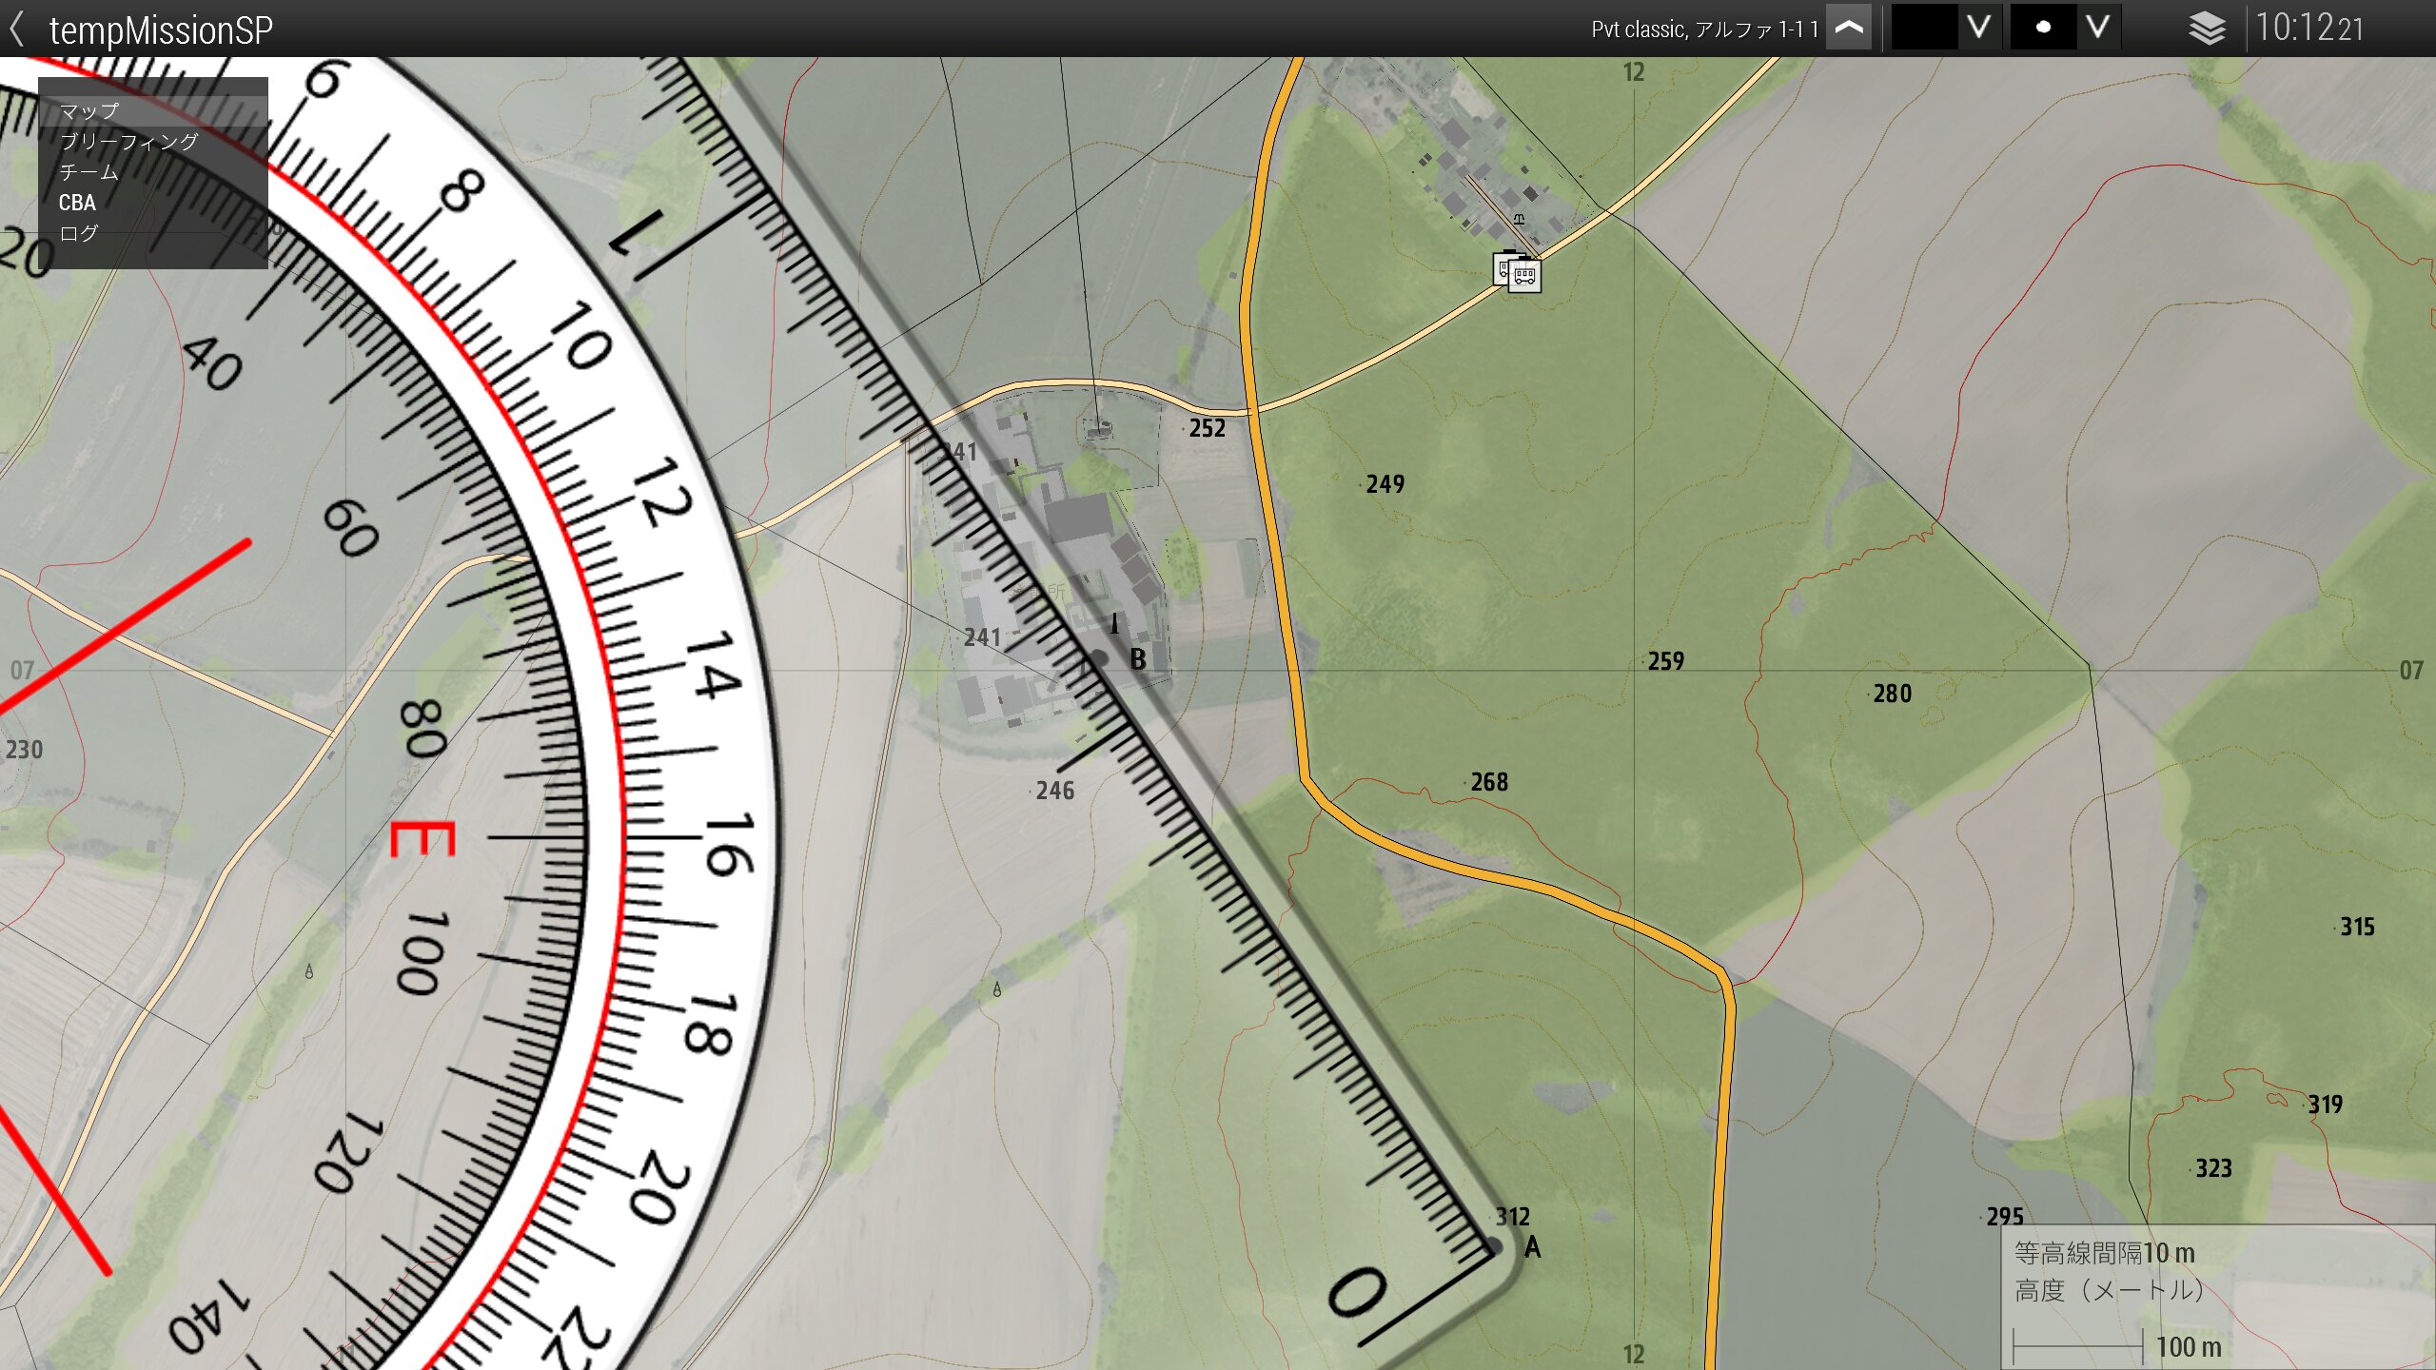
Task: Click elevation point 230
Action: coord(24,750)
